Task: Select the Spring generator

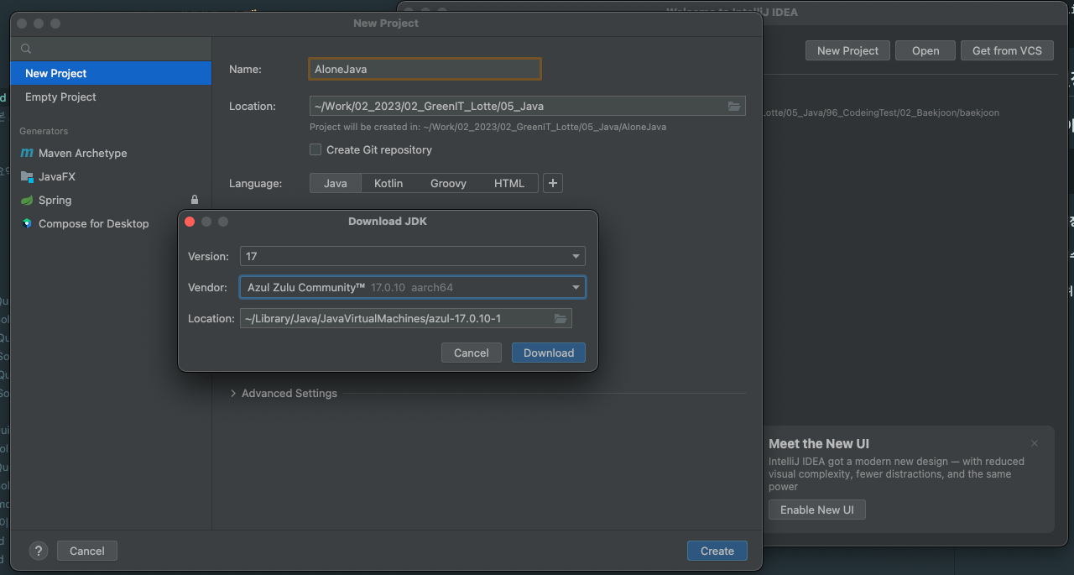Action: pyautogui.click(x=55, y=200)
